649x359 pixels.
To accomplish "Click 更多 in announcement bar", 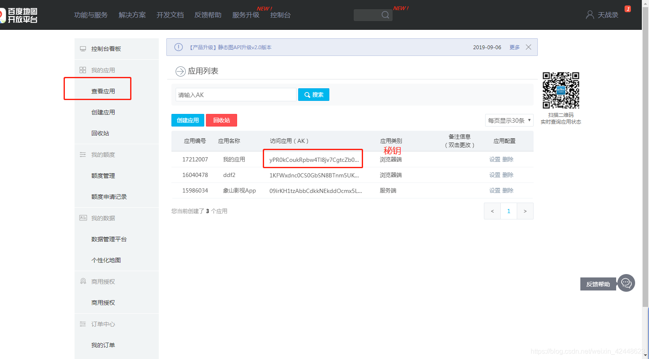I will coord(515,48).
